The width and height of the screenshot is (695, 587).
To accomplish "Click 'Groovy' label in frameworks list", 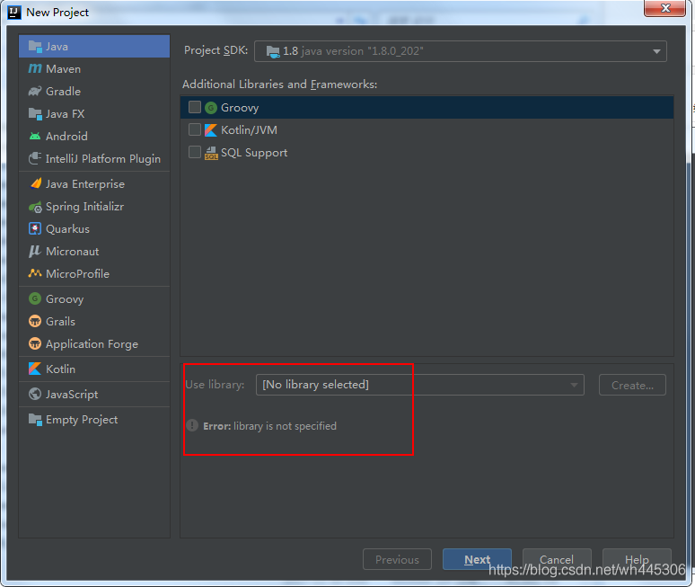I will [x=240, y=108].
